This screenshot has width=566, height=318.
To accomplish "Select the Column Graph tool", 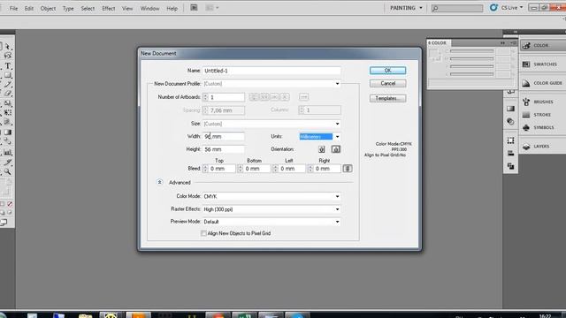I will [8, 153].
